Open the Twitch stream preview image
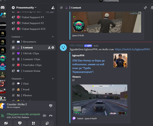Viewport: 153px width, 126px height. click(100, 100)
